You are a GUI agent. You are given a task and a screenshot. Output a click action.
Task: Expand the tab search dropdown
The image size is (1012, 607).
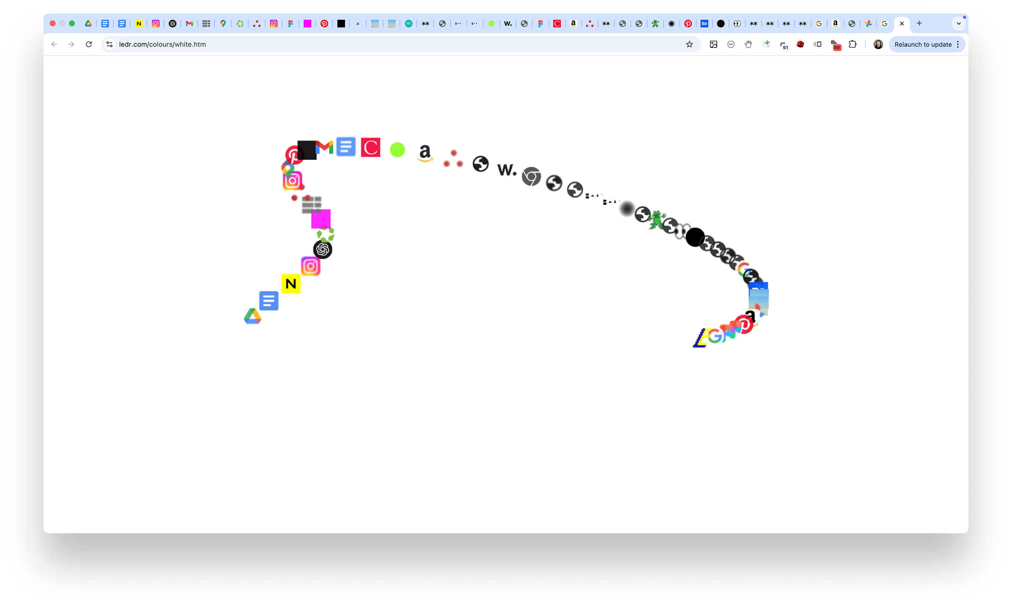pyautogui.click(x=959, y=23)
